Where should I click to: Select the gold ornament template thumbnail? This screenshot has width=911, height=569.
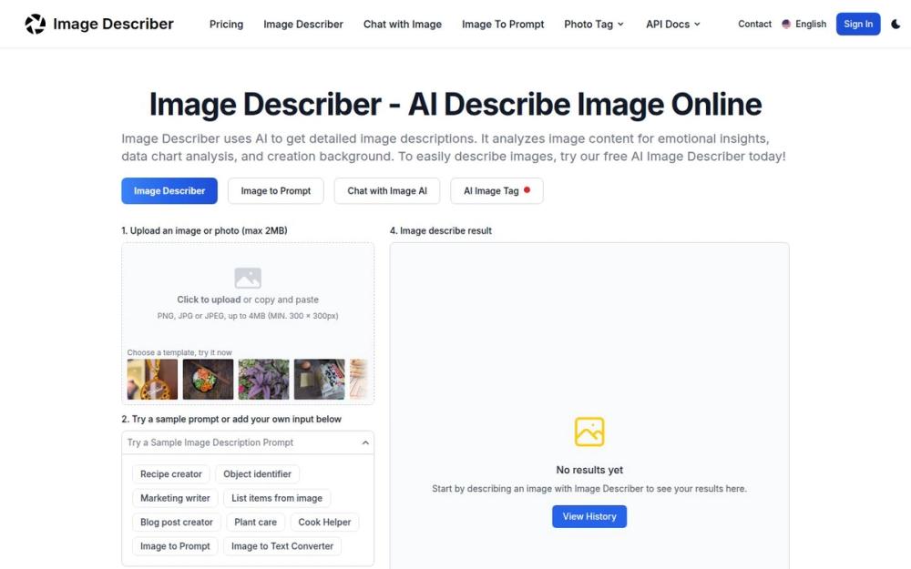tap(152, 379)
